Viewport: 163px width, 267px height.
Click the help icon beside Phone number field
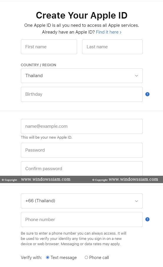[147, 219]
